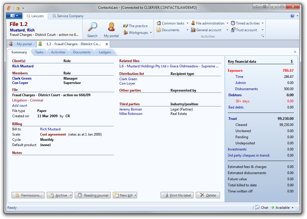Click the title bar navigation arrows icon
The width and height of the screenshot is (307, 219).
tap(257, 6)
